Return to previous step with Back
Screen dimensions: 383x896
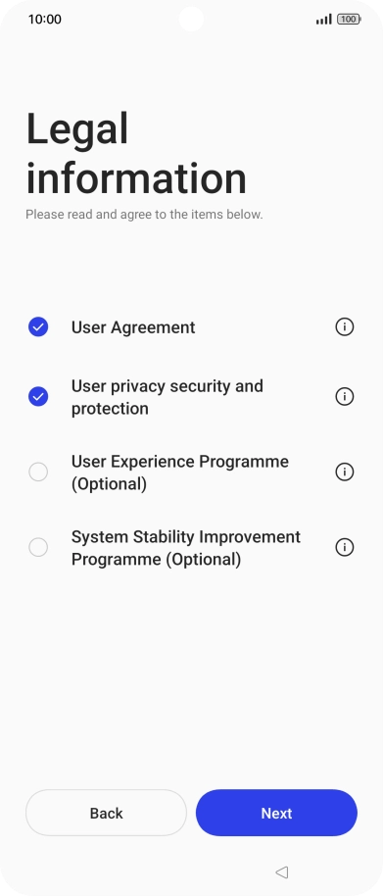click(106, 813)
